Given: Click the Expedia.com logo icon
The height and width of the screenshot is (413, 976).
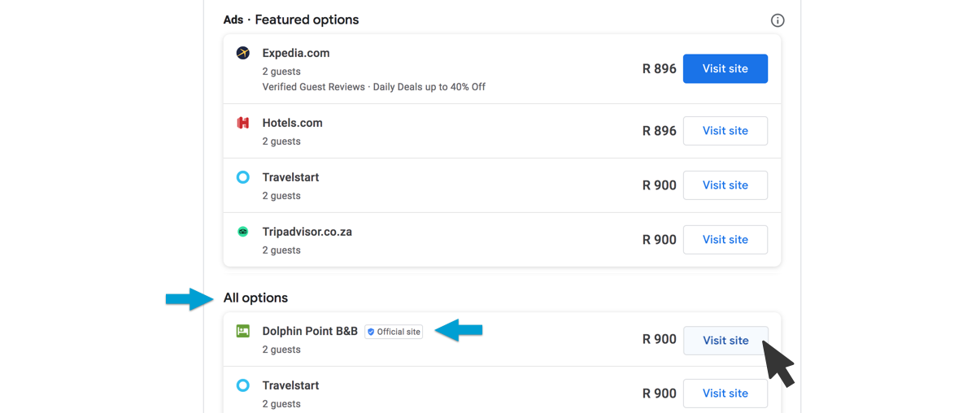Looking at the screenshot, I should pos(242,53).
